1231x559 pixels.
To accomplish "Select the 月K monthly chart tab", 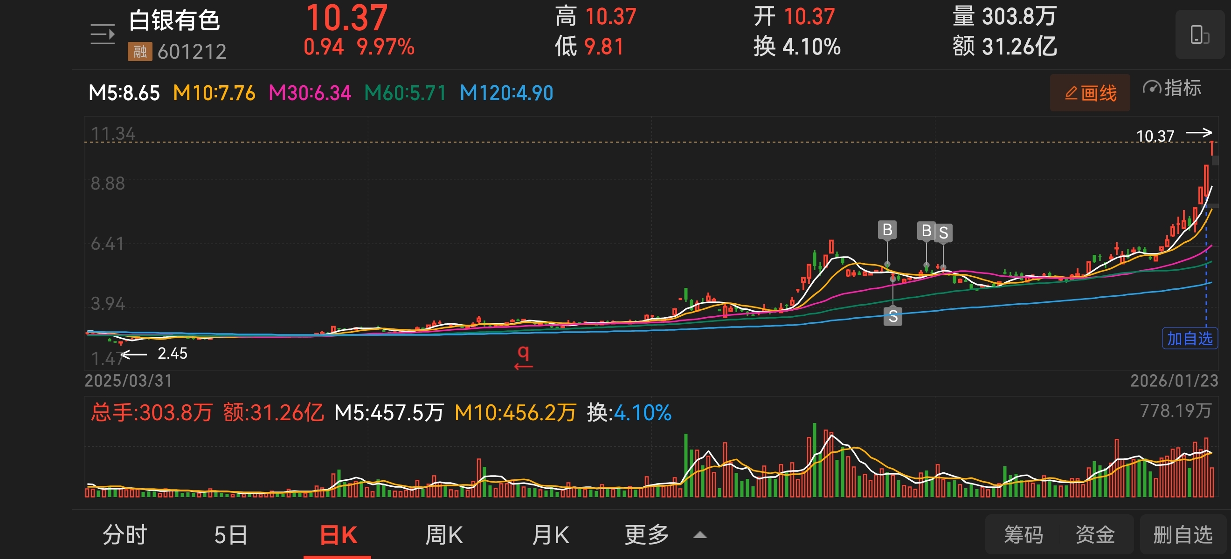I will (x=551, y=535).
